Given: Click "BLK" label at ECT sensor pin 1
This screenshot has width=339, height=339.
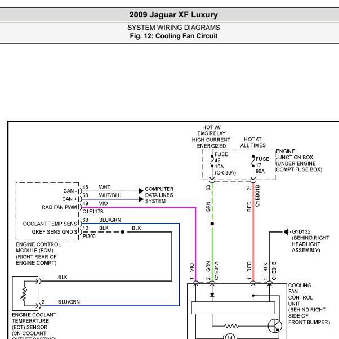Looking at the screenshot, I should [63, 277].
